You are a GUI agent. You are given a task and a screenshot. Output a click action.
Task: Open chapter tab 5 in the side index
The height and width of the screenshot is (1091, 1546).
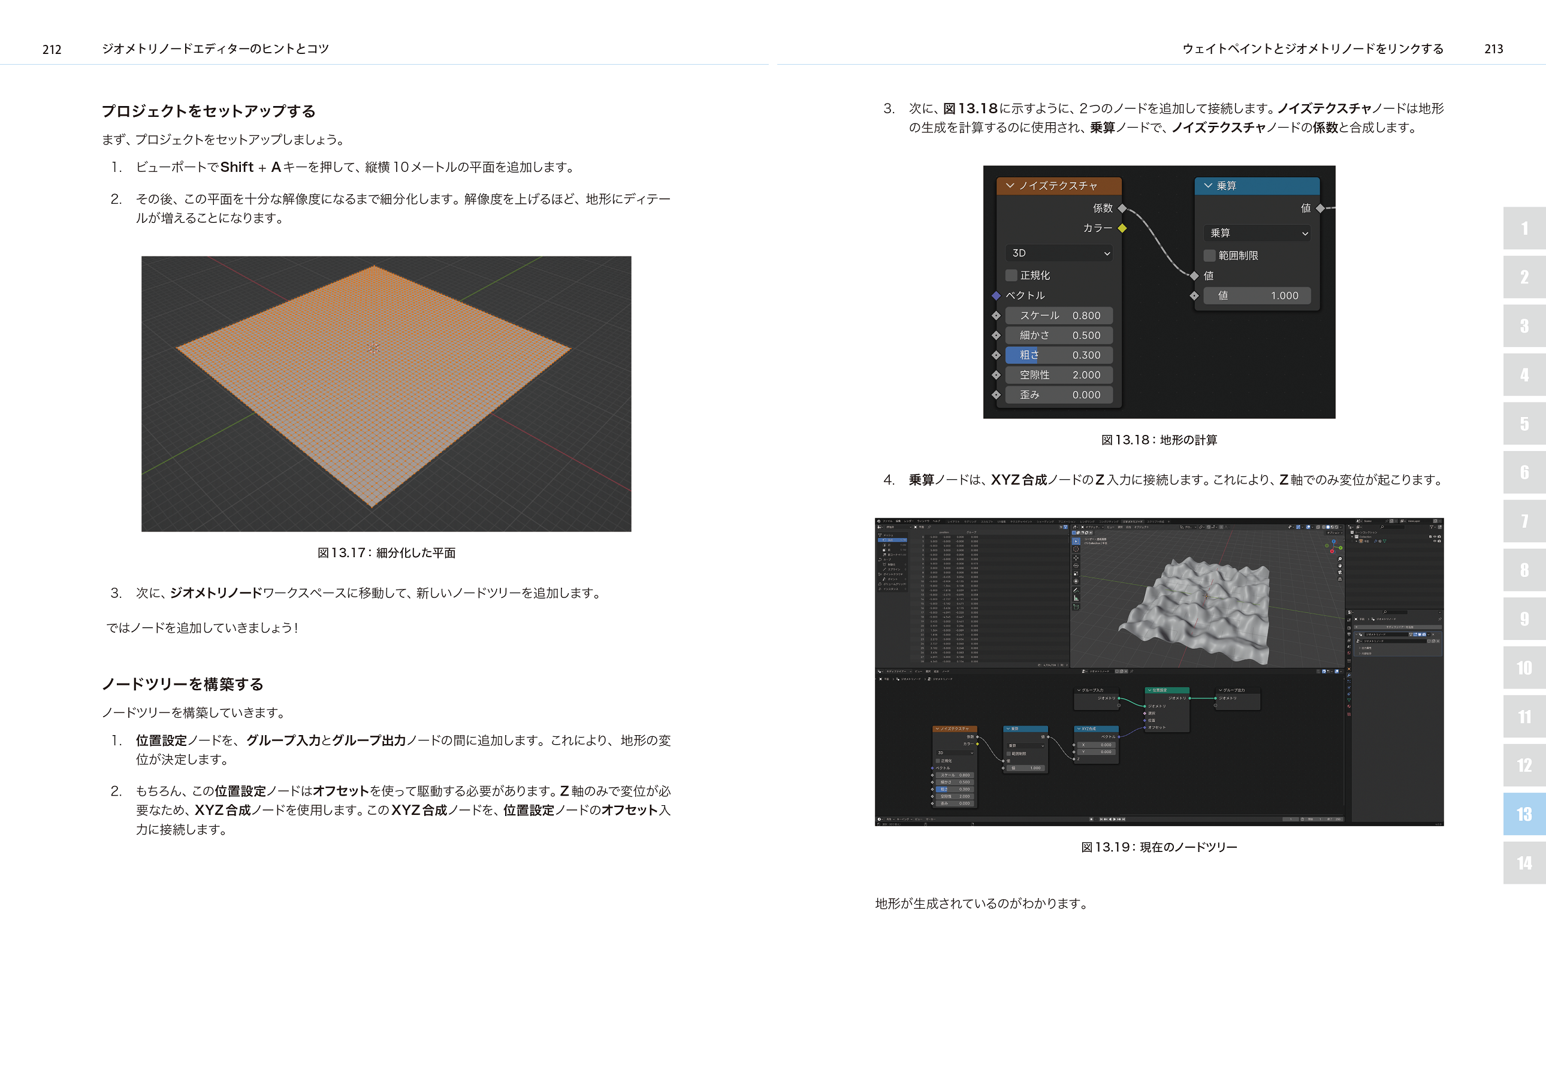pos(1523,424)
